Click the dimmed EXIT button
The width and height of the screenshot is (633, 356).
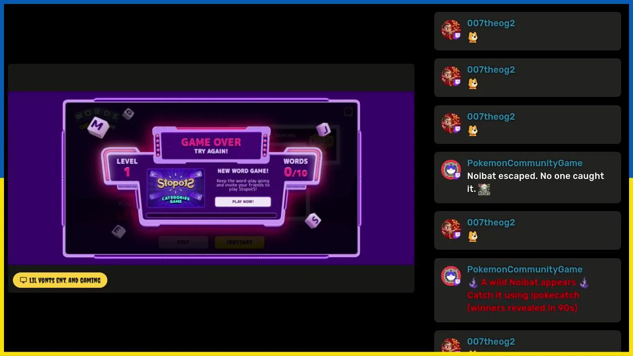tap(183, 242)
